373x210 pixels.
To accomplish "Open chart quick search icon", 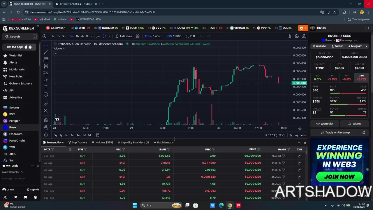I will pyautogui.click(x=289, y=36).
